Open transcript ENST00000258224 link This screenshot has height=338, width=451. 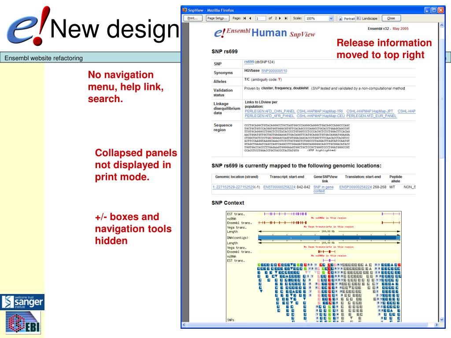pyautogui.click(x=279, y=187)
